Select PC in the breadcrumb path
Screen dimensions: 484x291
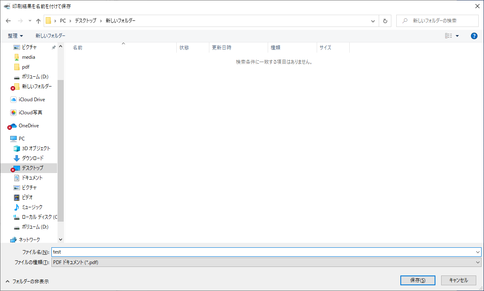point(62,20)
